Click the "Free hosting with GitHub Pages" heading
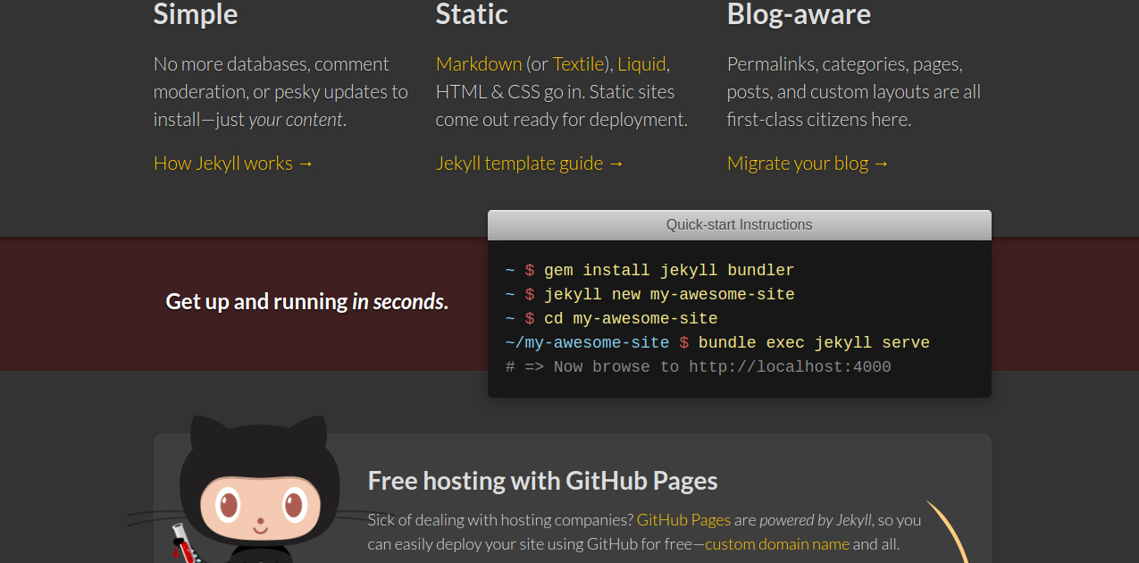Screen dimensions: 1139x563 [x=542, y=480]
